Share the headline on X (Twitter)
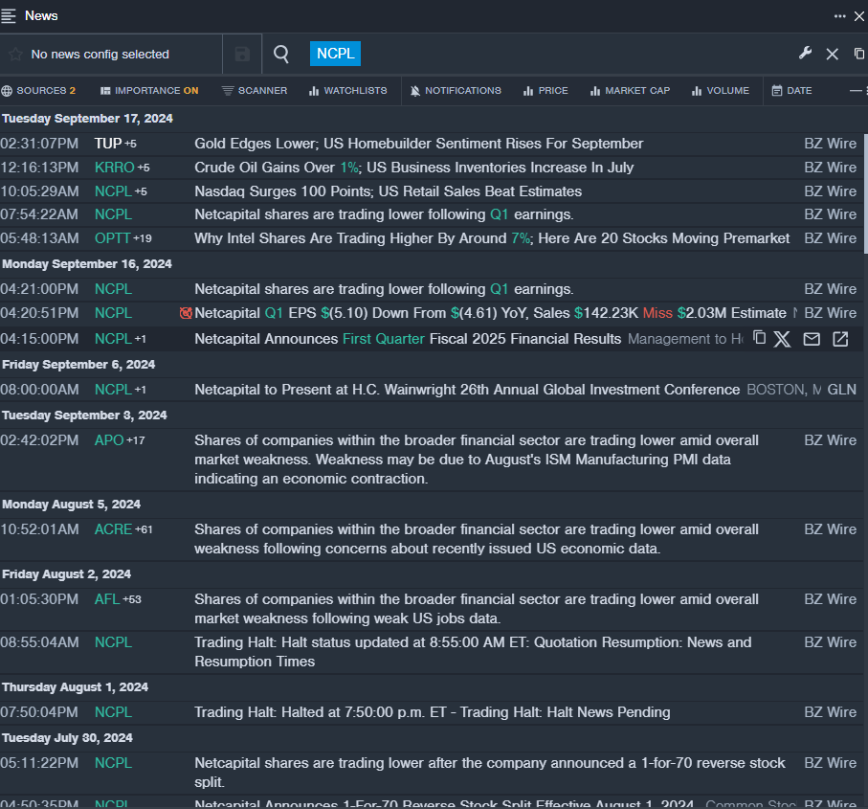Image resolution: width=868 pixels, height=809 pixels. [x=783, y=339]
